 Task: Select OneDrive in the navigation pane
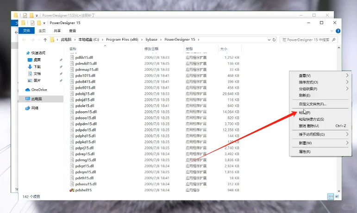click(x=39, y=90)
